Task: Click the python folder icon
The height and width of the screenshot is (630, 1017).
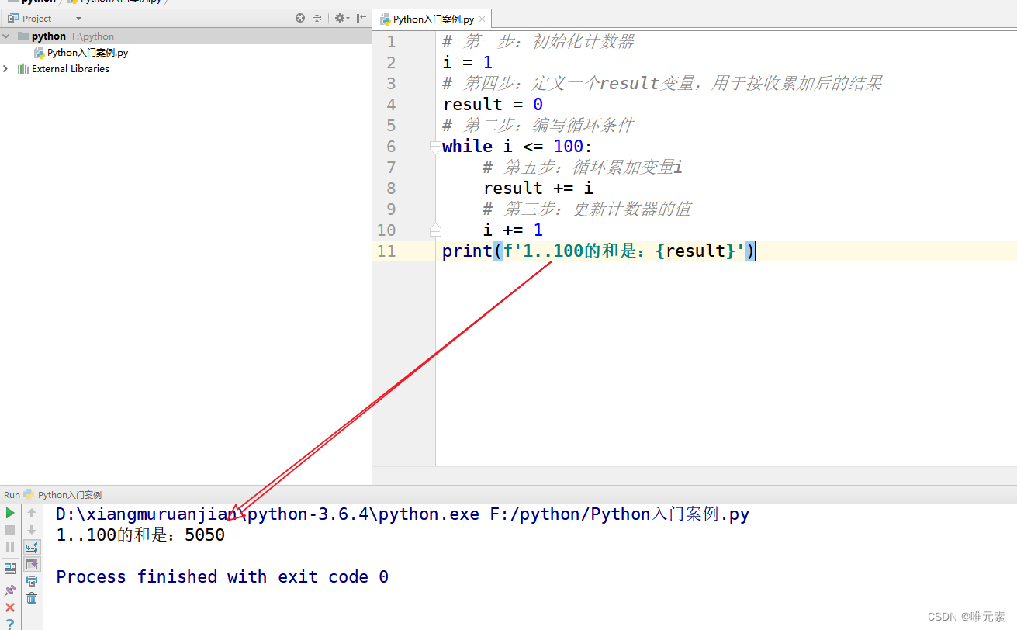Action: click(23, 36)
